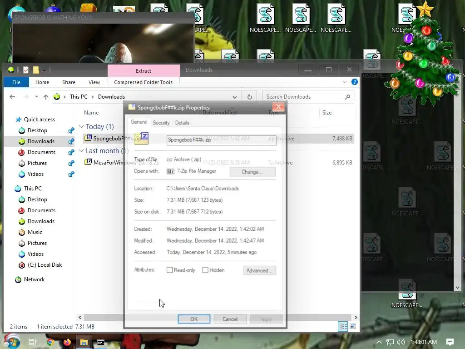Open the notification center icon
This screenshot has height=349, width=465.
[x=450, y=342]
